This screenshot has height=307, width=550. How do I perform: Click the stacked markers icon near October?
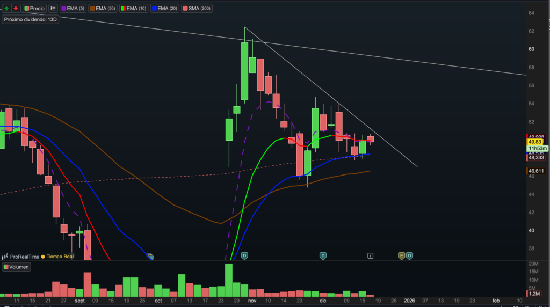(150, 257)
